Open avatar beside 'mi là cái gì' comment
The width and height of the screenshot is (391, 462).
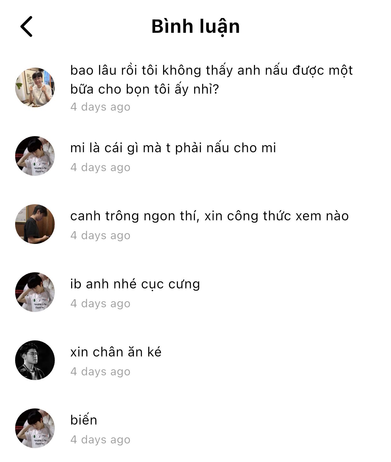click(x=35, y=156)
